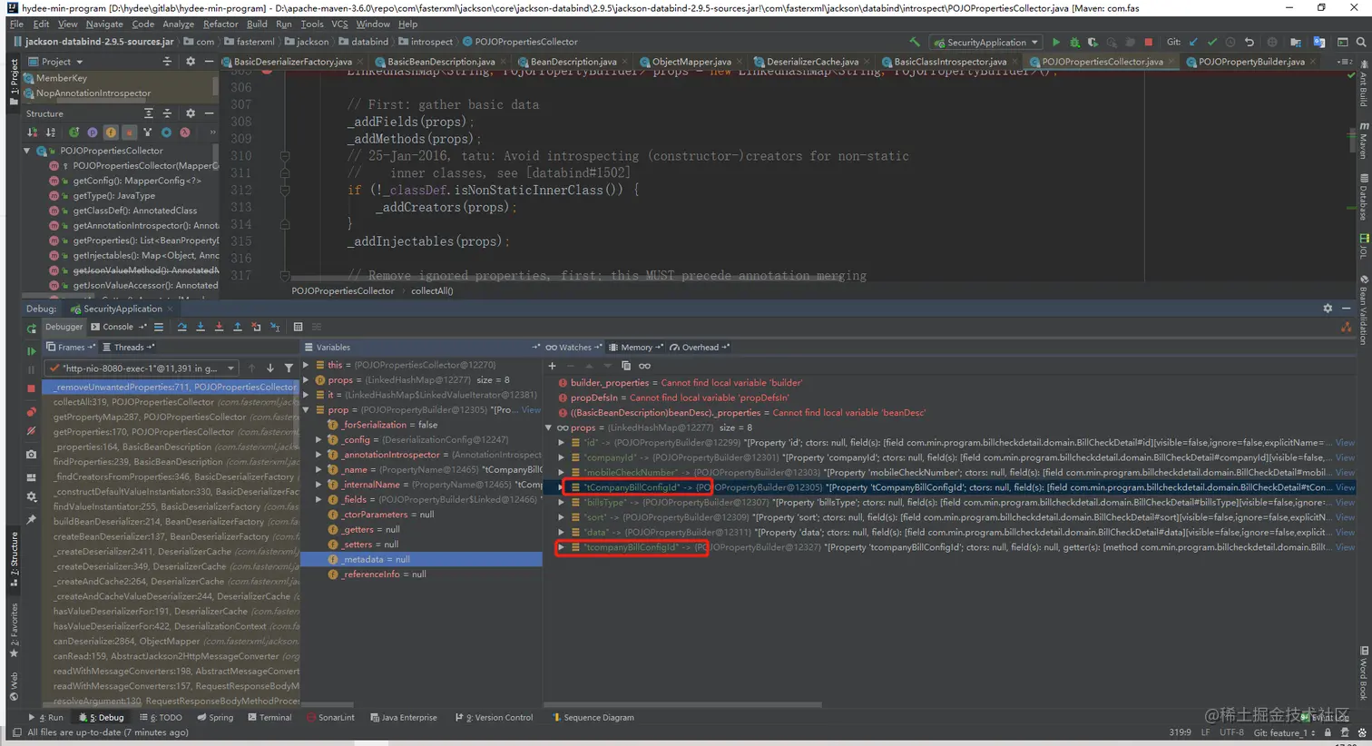Start debugging with the bug icon
This screenshot has width=1372, height=746.
(1074, 42)
